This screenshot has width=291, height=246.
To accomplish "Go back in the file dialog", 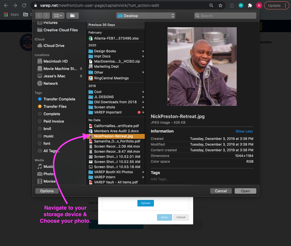I will point(39,16).
